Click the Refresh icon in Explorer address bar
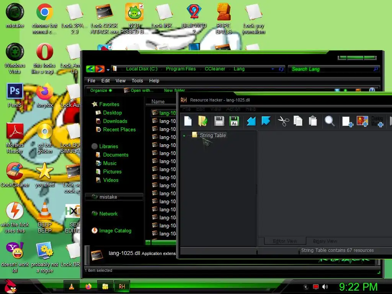Screen dimensions: 392x294 (x=281, y=69)
